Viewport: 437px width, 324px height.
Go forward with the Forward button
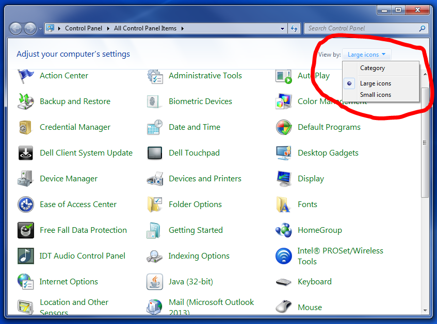tap(30, 28)
